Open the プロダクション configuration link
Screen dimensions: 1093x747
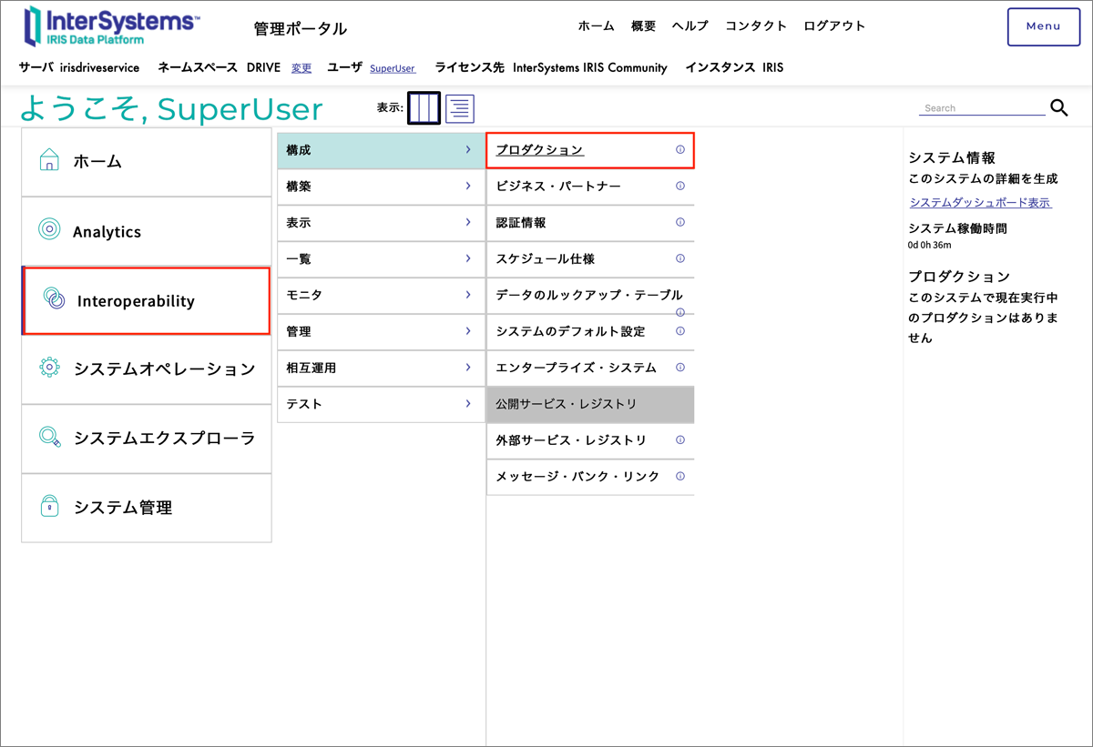(x=540, y=150)
